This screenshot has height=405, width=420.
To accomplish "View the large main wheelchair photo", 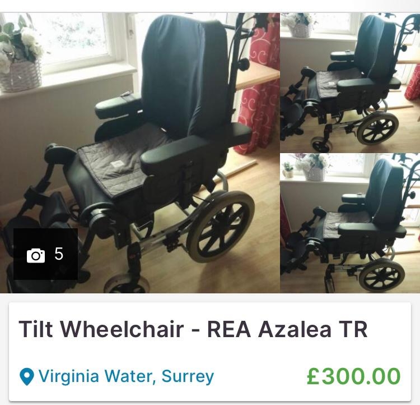I will click(x=140, y=153).
